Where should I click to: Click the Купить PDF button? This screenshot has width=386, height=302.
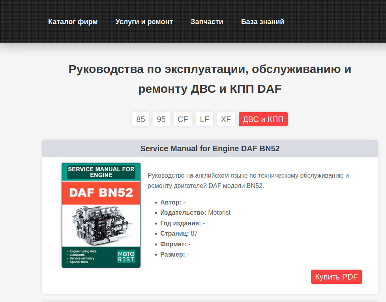point(336,277)
